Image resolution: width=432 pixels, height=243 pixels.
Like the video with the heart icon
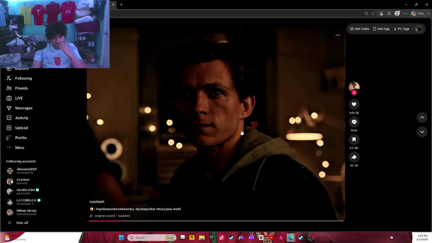click(x=354, y=104)
